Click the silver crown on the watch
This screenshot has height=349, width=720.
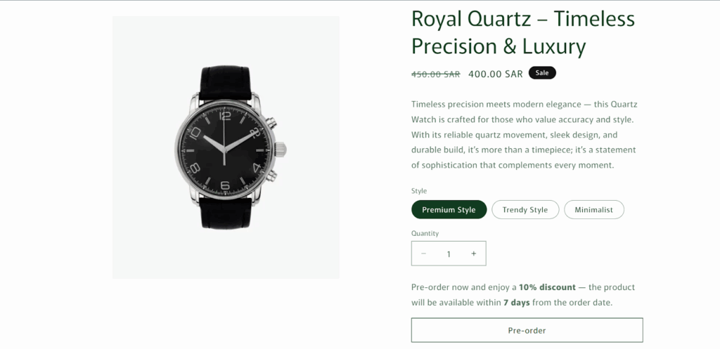(x=280, y=149)
